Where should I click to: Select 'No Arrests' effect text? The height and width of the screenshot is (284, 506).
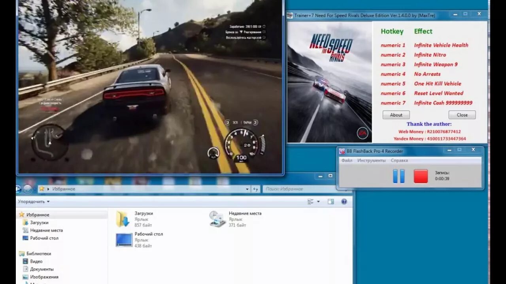point(427,74)
